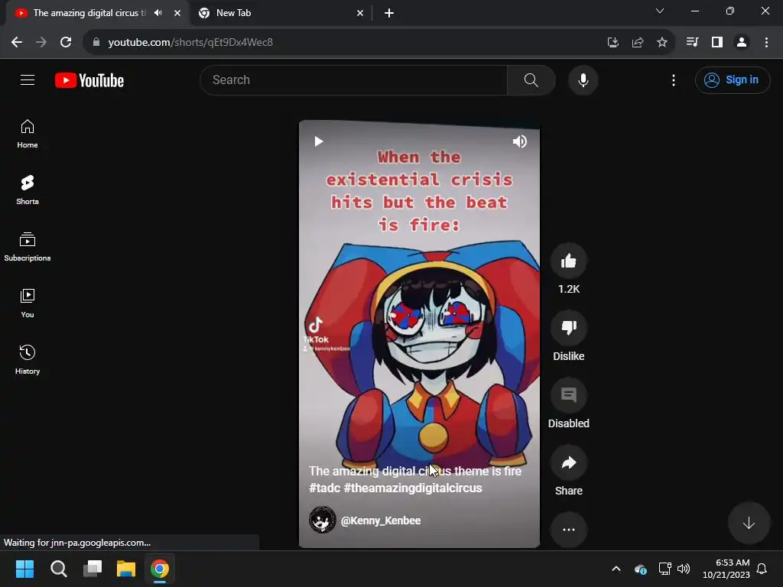Click the Kenny_Kenbee channel avatar
The width and height of the screenshot is (783, 587).
coord(322,520)
